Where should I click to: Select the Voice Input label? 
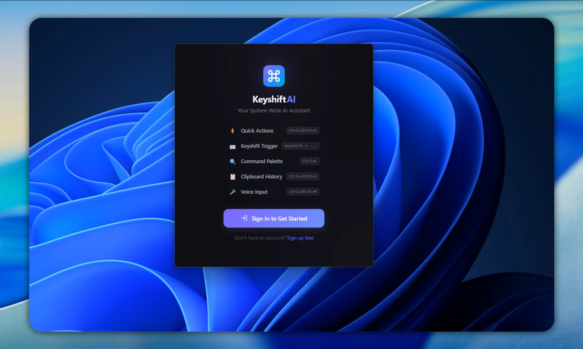click(x=254, y=192)
